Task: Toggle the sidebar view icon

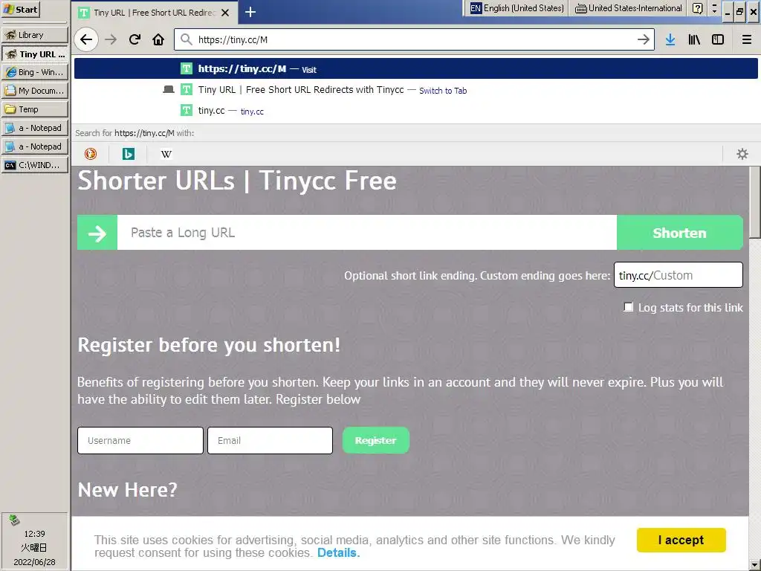Action: coord(718,40)
